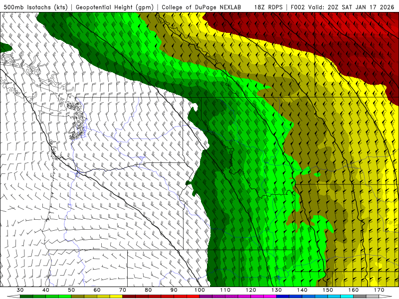This screenshot has height=299, width=399.
Task: Click the 60 label on the color scale
Action: [x=97, y=290]
